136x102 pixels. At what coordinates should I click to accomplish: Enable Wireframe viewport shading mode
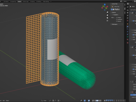coord(95,101)
